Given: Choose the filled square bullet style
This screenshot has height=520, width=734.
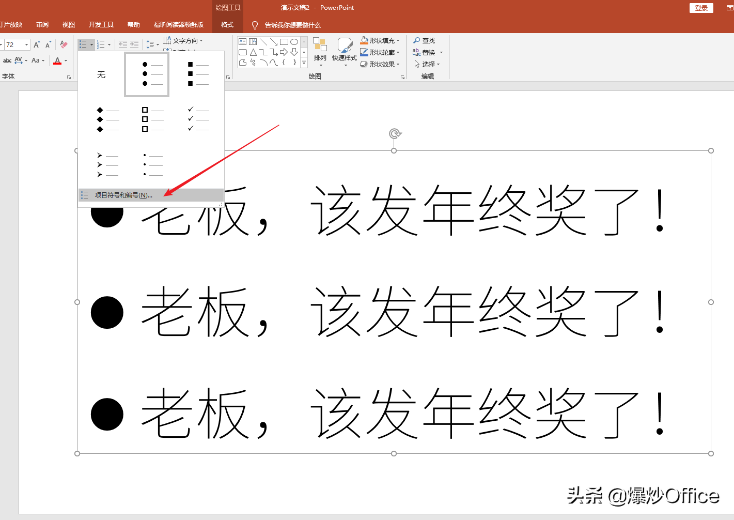Looking at the screenshot, I should pos(198,74).
